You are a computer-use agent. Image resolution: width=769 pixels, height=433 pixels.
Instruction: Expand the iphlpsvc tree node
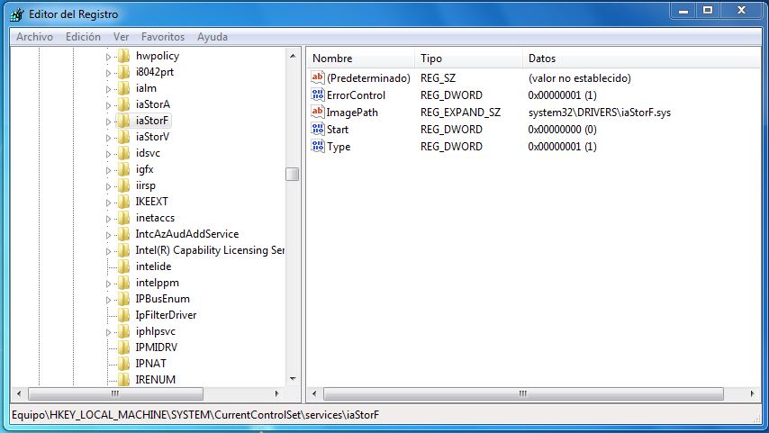click(x=108, y=332)
